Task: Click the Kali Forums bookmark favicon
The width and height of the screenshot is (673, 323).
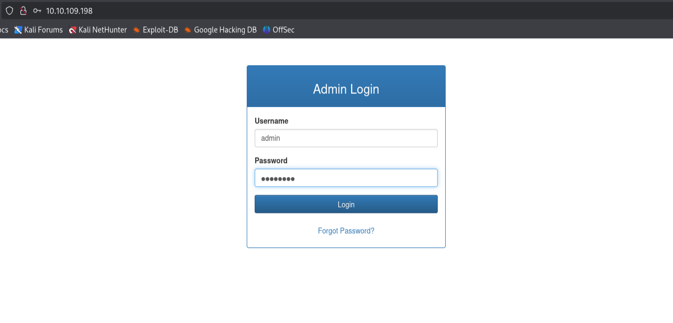Action: pyautogui.click(x=18, y=30)
